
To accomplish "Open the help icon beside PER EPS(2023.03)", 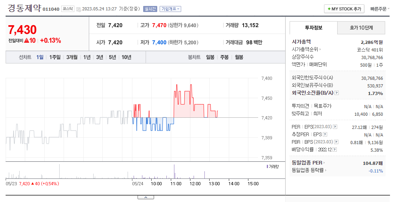I will tap(335, 127).
